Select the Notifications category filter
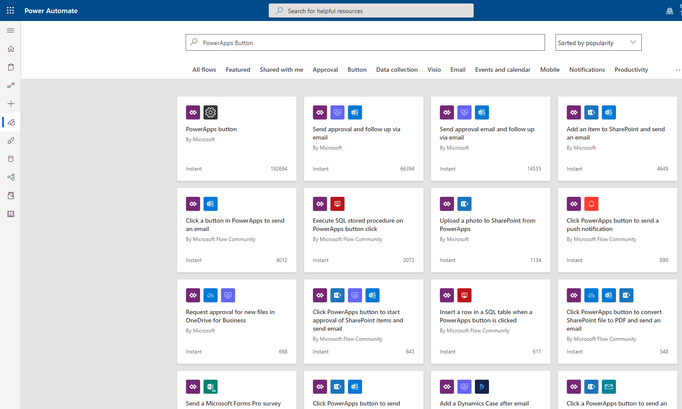 pos(587,70)
